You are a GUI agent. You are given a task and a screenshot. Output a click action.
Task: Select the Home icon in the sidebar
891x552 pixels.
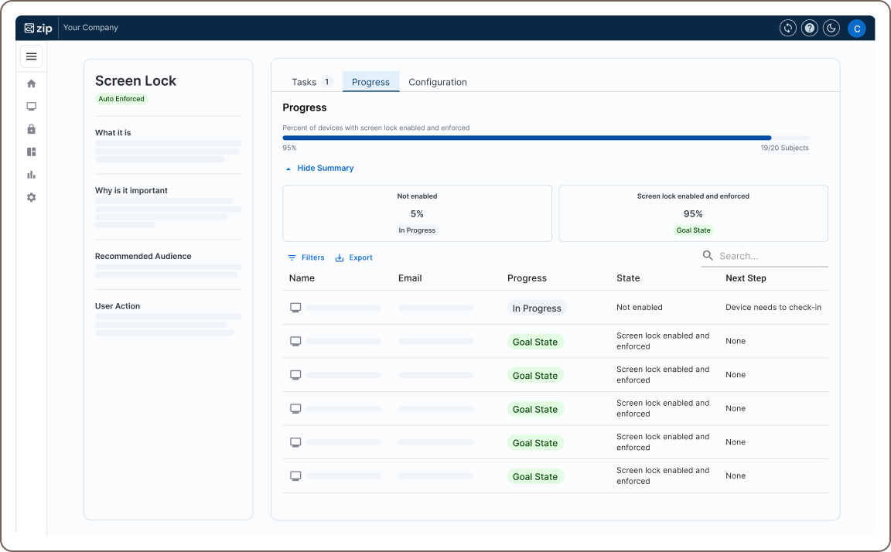click(31, 83)
